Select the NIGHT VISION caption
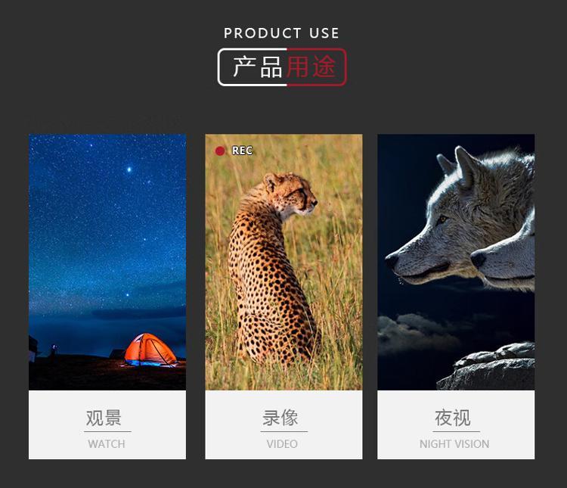The width and height of the screenshot is (567, 488). tap(454, 444)
